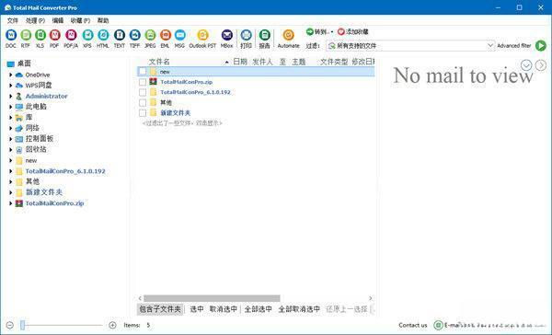Zoom out with the minus circle icon
552x335 pixels.
[x=10, y=325]
